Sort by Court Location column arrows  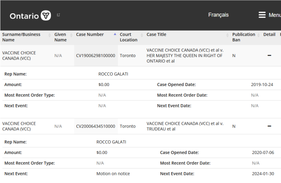click(142, 35)
